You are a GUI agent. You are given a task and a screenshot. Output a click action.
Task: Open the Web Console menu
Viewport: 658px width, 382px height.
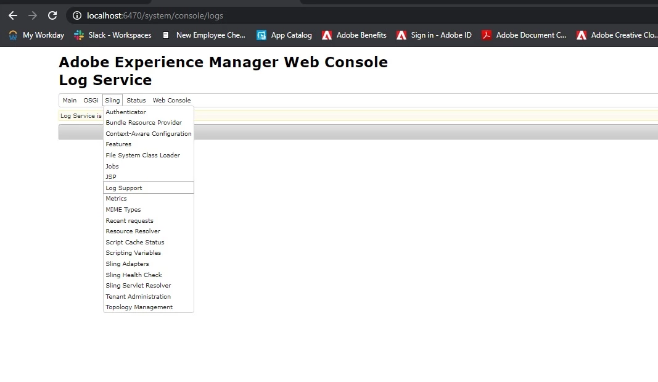coord(171,101)
